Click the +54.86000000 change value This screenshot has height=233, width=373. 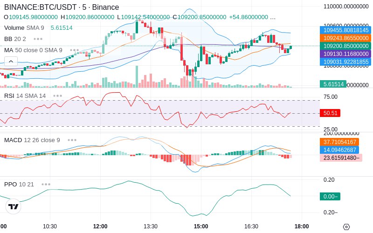[x=249, y=17]
